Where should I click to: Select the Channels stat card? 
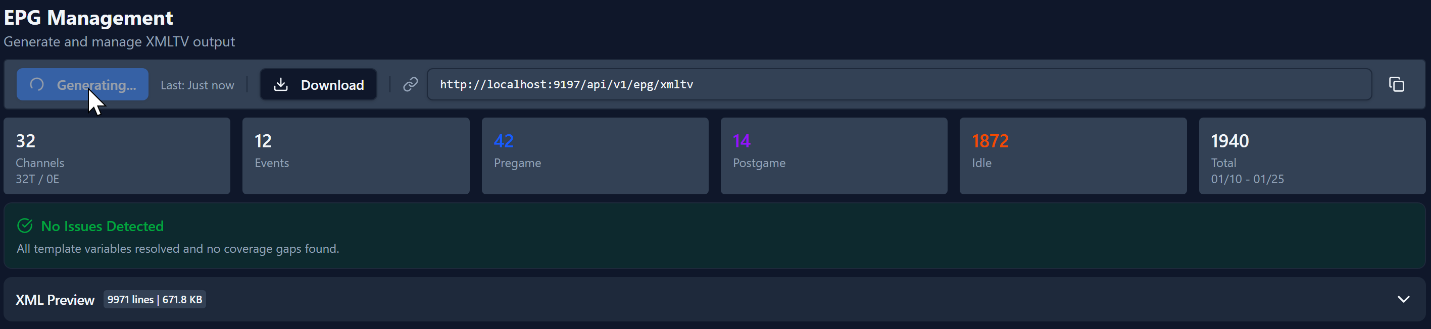(117, 156)
